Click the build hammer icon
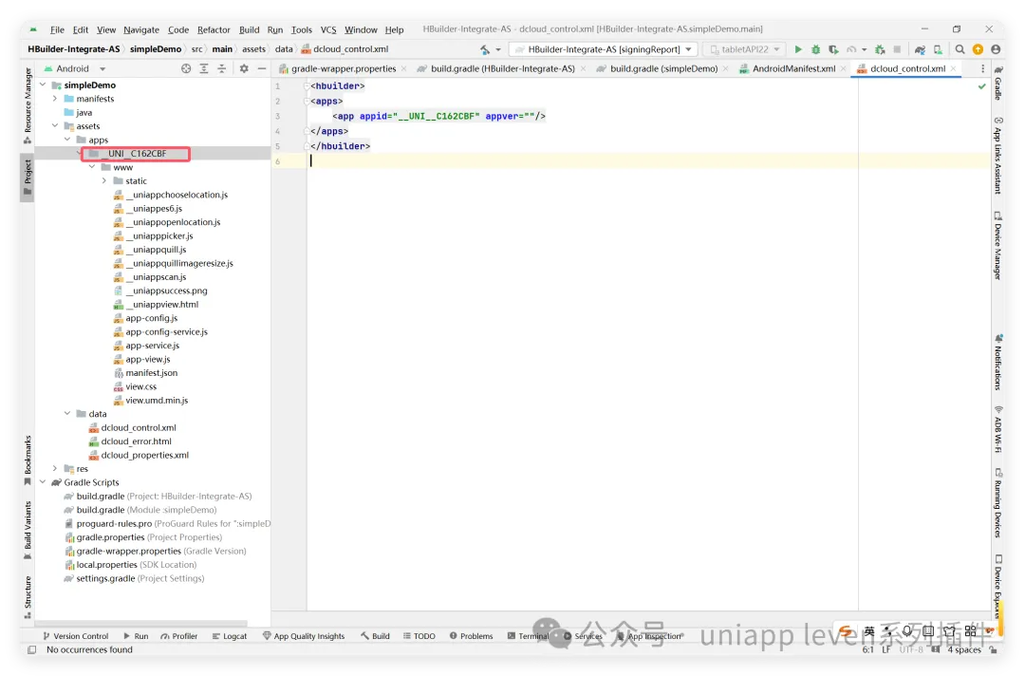The height and width of the screenshot is (676, 1025). coord(485,49)
